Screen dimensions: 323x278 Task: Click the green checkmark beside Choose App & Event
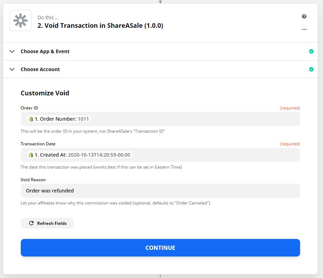click(311, 51)
